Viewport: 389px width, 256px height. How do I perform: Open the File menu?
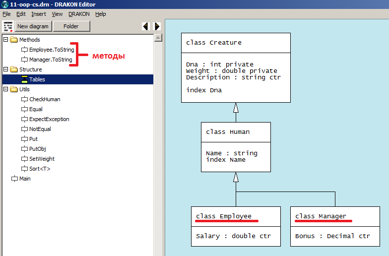(6, 14)
